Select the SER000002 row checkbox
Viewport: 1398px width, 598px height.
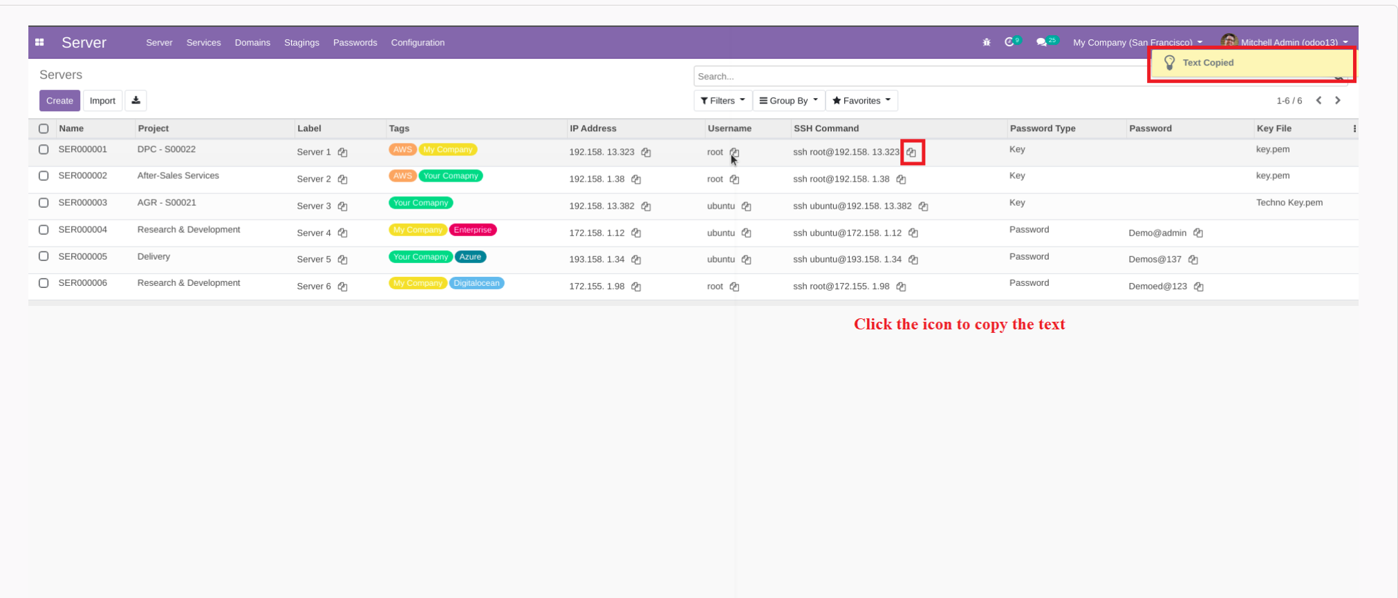pyautogui.click(x=44, y=175)
